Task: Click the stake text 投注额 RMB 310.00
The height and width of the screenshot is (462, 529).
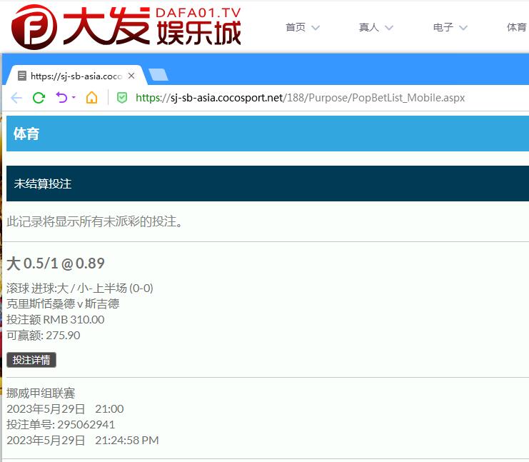Action: pyautogui.click(x=56, y=319)
